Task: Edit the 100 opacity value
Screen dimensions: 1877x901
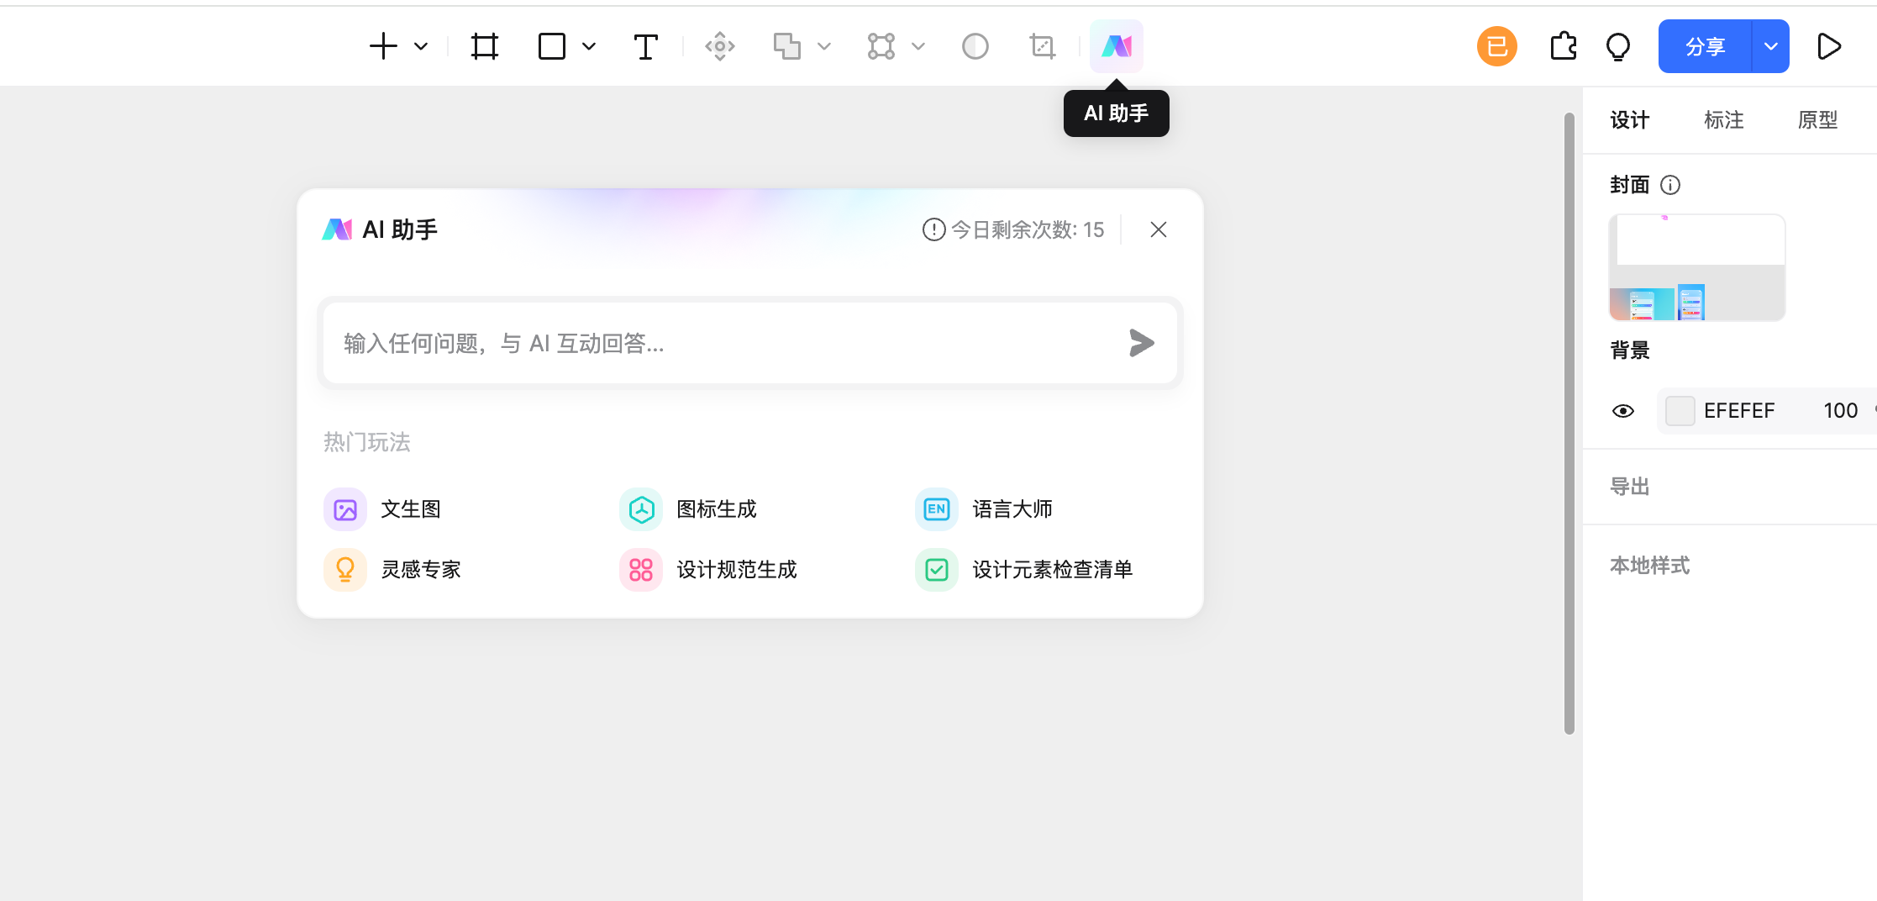Action: [x=1840, y=411]
